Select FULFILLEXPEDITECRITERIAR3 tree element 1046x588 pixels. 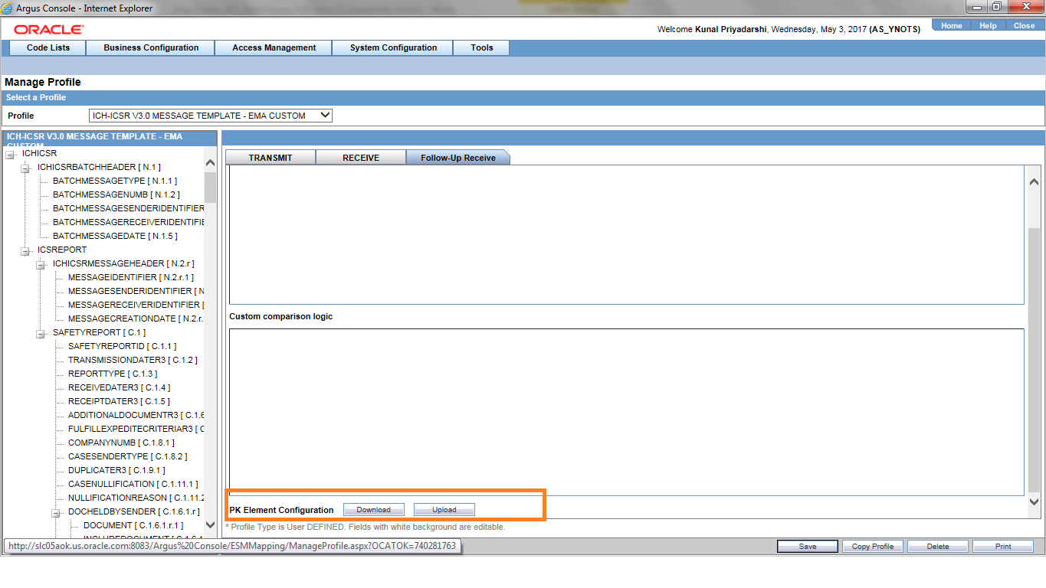[x=136, y=429]
